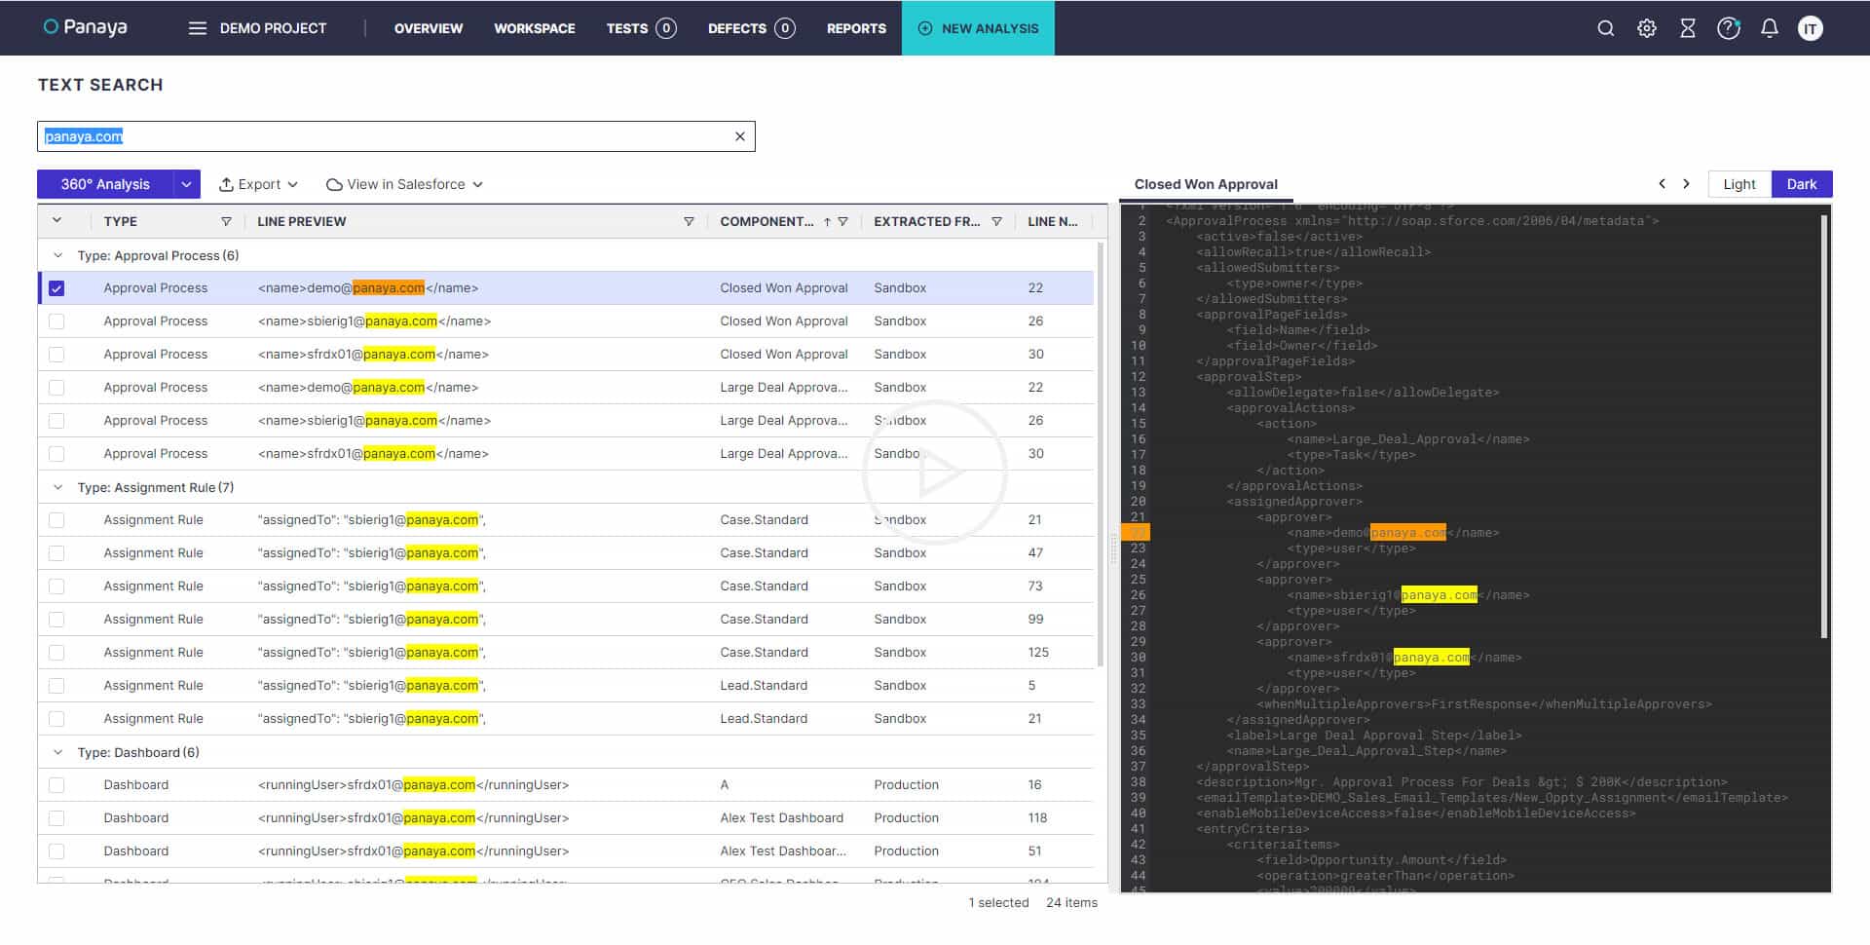Check the Assignment Rule Lead.Standard line 5 row

tap(56, 686)
